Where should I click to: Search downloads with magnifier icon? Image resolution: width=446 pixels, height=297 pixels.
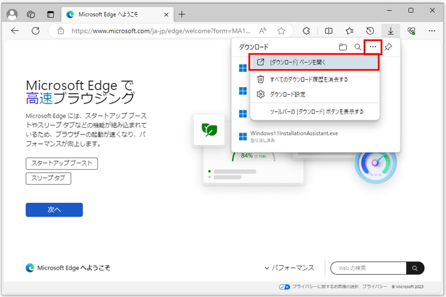358,47
